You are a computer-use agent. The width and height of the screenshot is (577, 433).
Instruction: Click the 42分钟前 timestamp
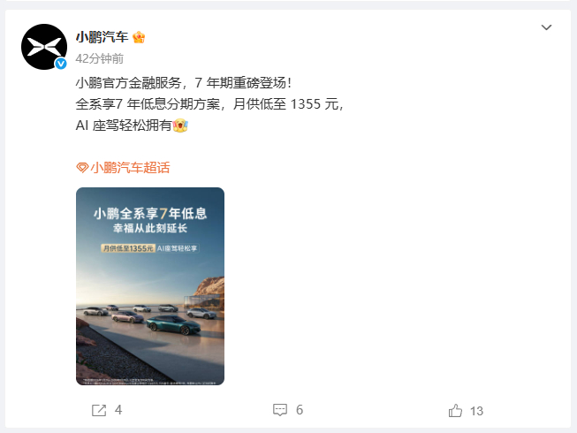tap(99, 58)
